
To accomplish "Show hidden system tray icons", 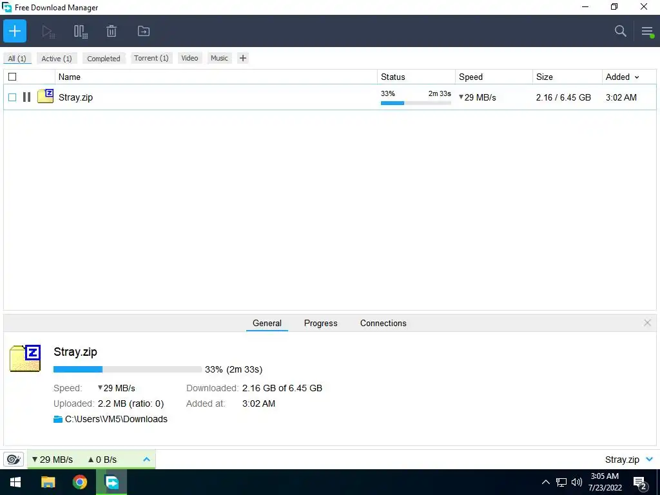I will pyautogui.click(x=545, y=482).
